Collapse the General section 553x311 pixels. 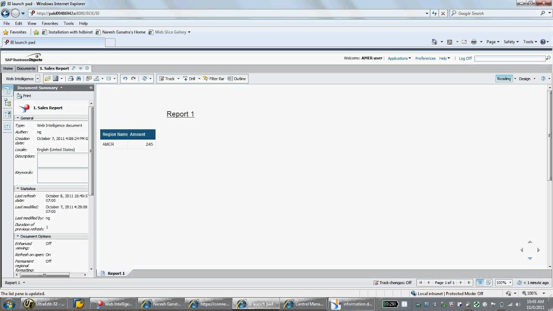(x=18, y=118)
